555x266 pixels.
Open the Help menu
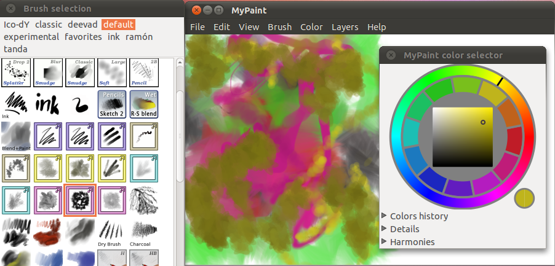tap(377, 27)
